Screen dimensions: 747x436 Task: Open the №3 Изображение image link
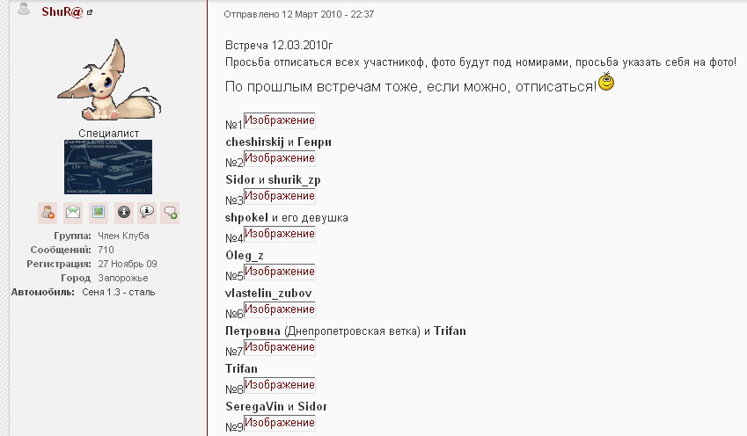point(279,196)
